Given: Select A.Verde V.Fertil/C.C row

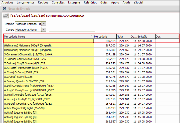Looking at the screenshot, I should pos(91,99).
